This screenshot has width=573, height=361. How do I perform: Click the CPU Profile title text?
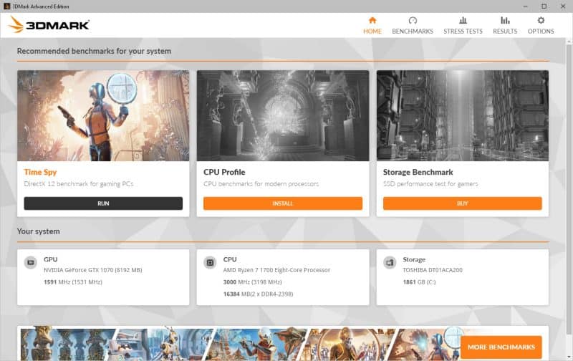click(x=224, y=172)
